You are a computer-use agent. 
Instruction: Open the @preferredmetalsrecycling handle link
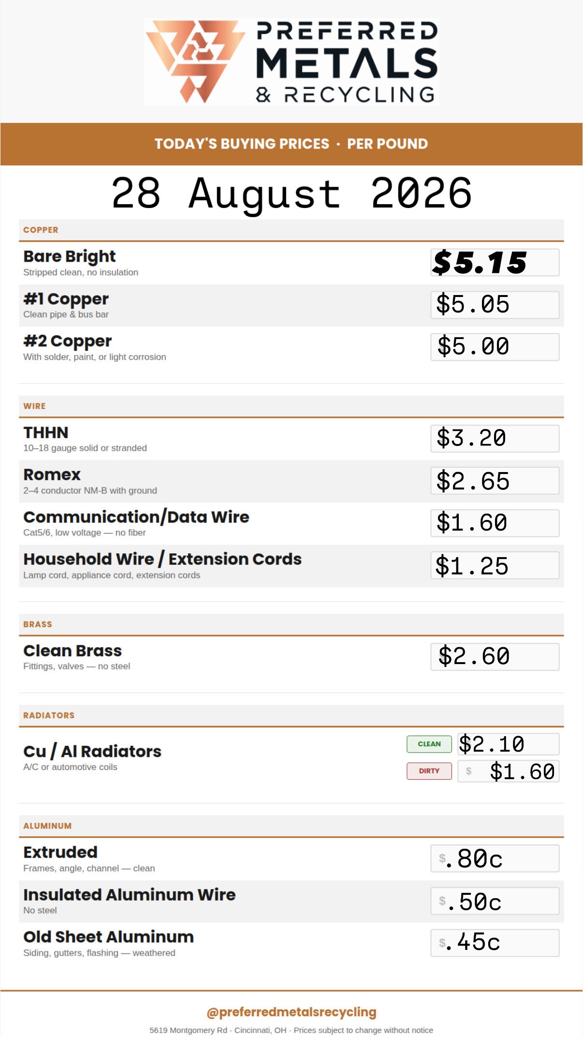pyautogui.click(x=291, y=1012)
